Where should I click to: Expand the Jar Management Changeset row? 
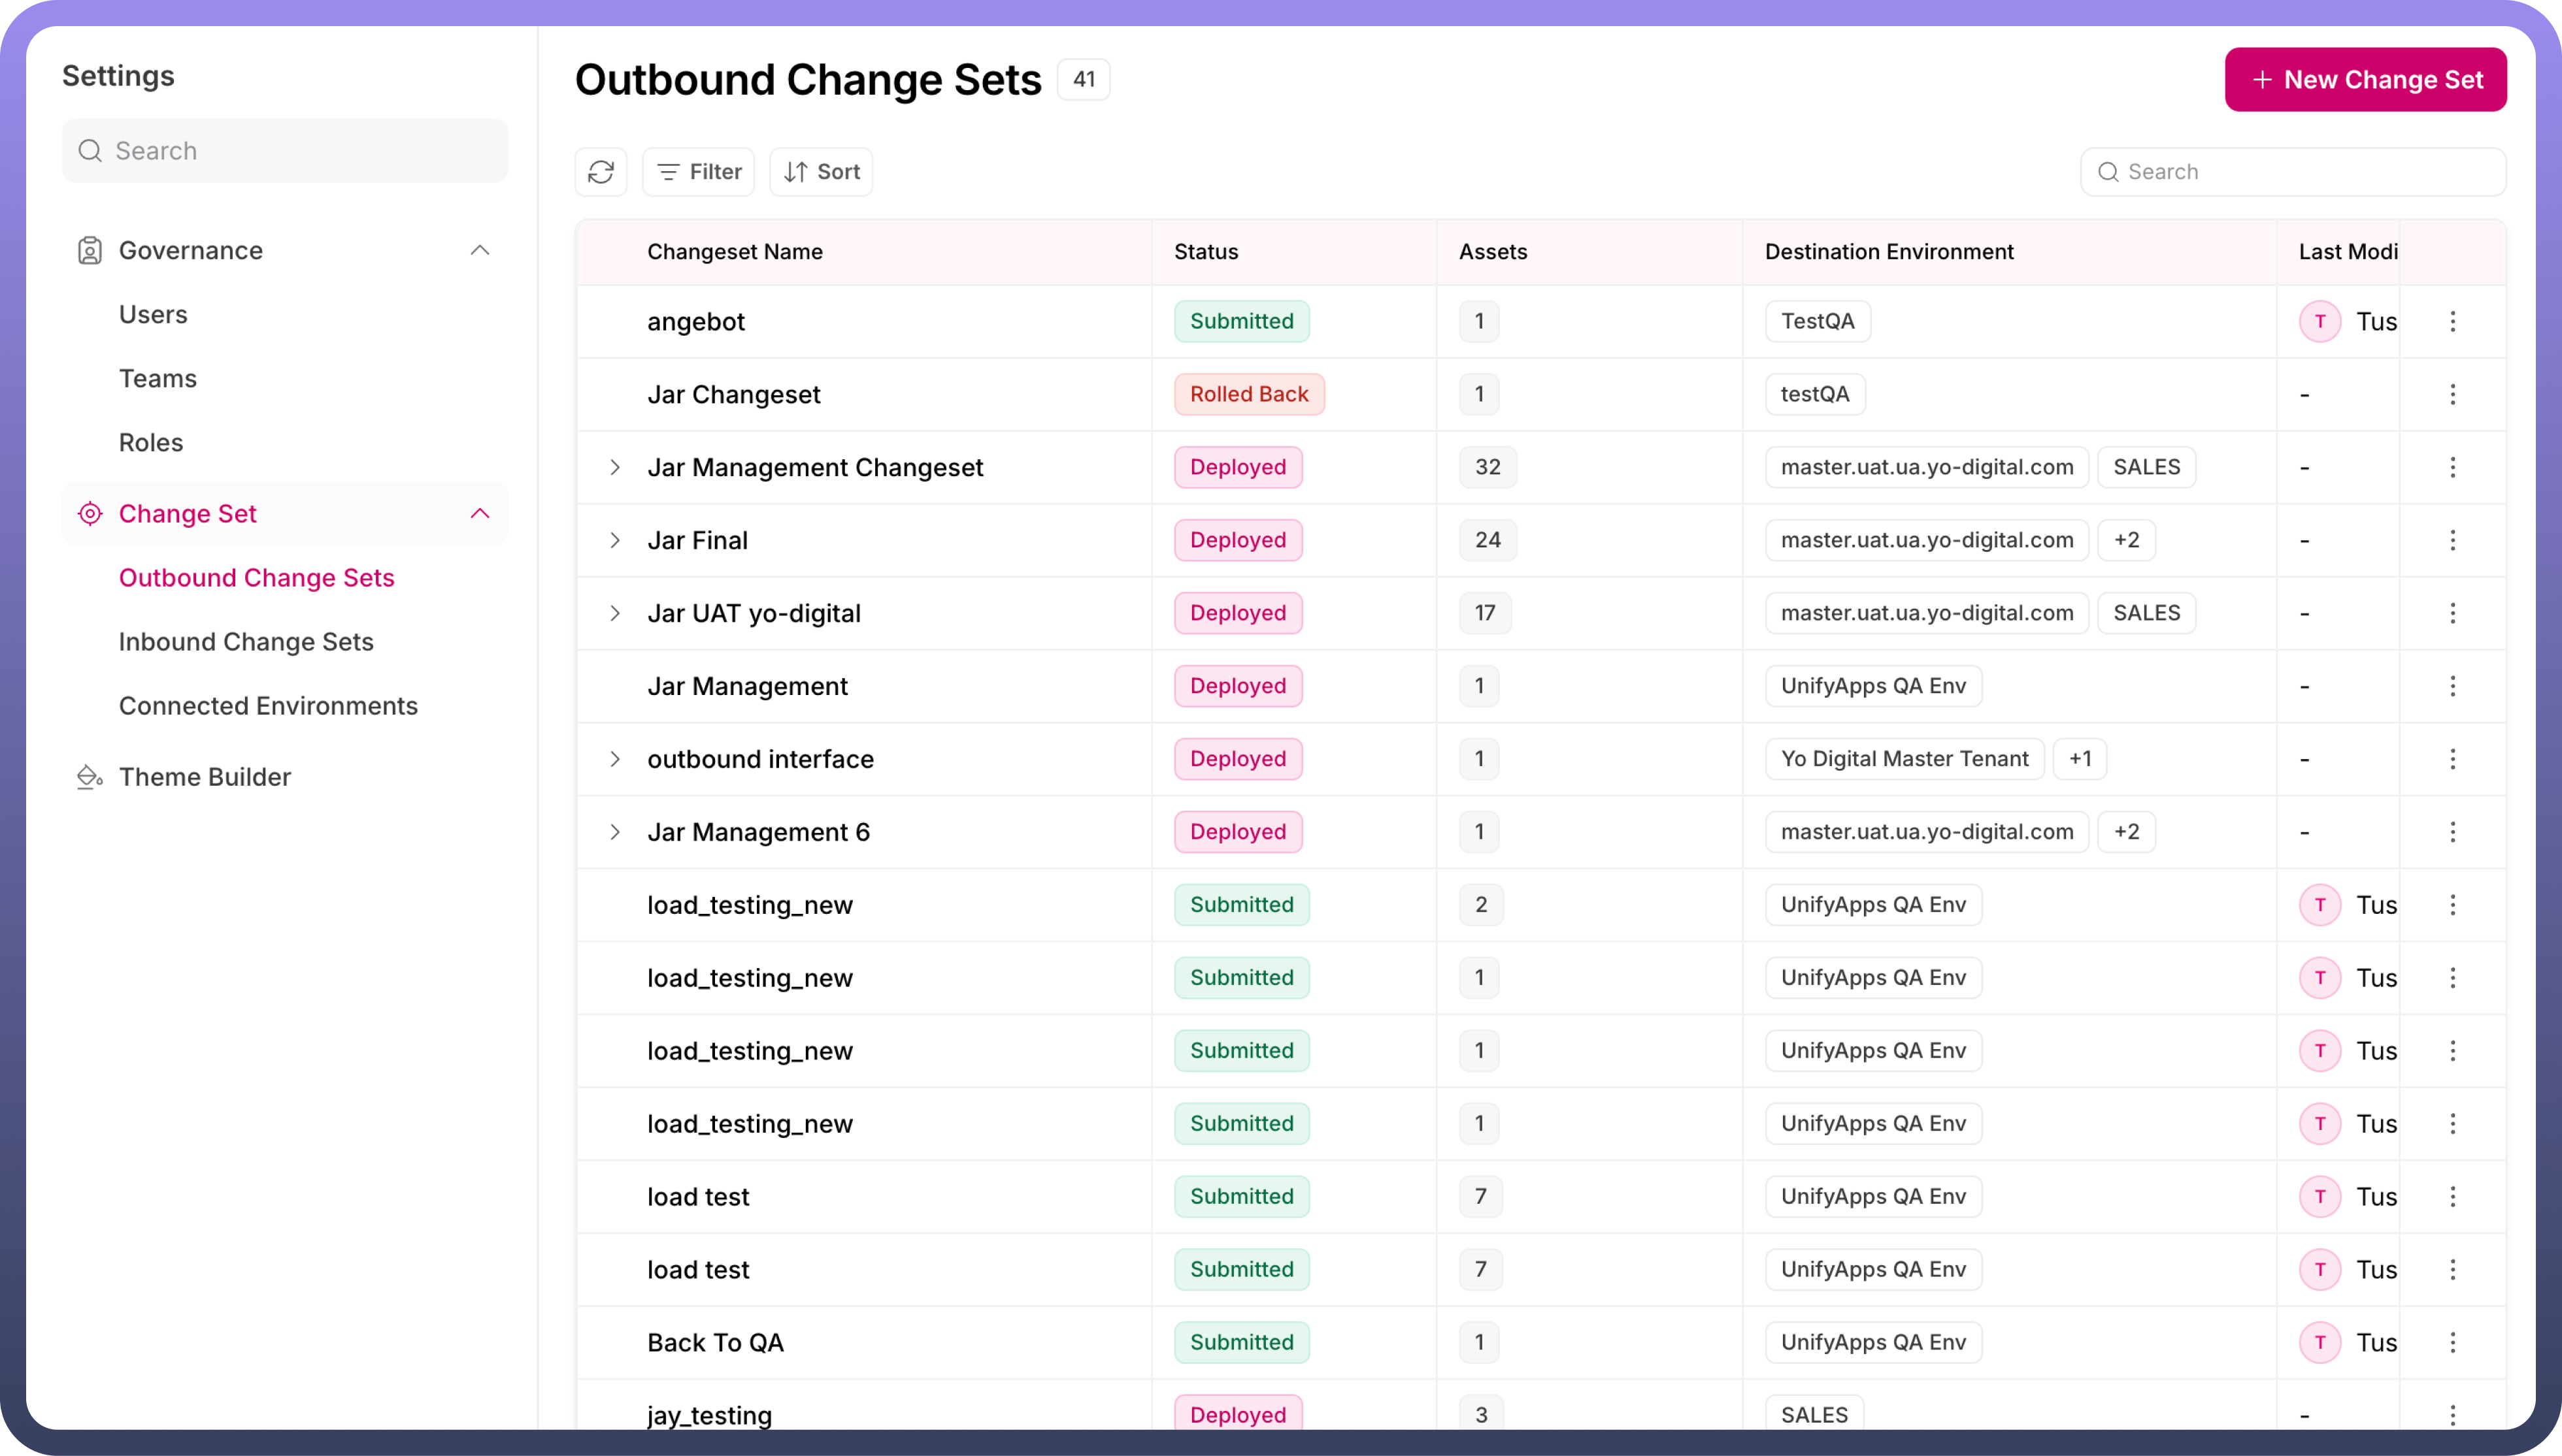point(615,467)
